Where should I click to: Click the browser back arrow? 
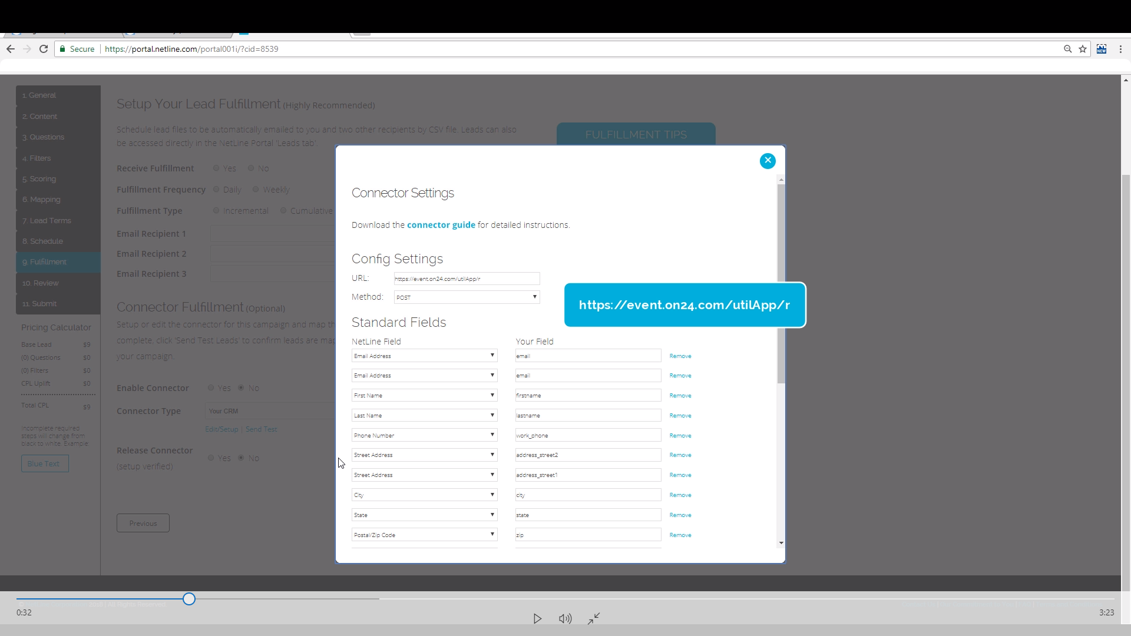[10, 49]
